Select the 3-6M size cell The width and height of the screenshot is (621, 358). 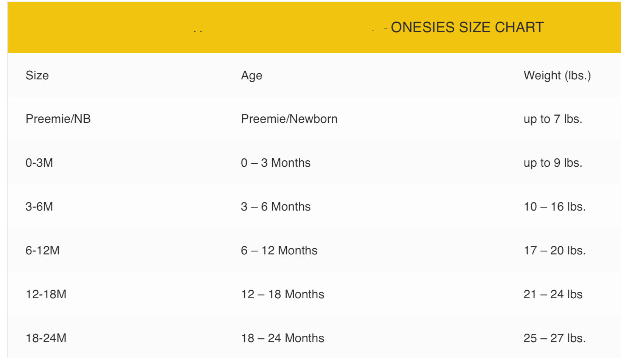[x=39, y=206]
